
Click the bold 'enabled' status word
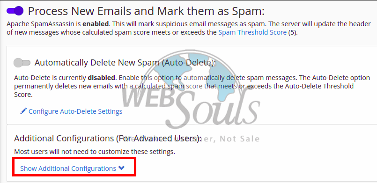96,24
